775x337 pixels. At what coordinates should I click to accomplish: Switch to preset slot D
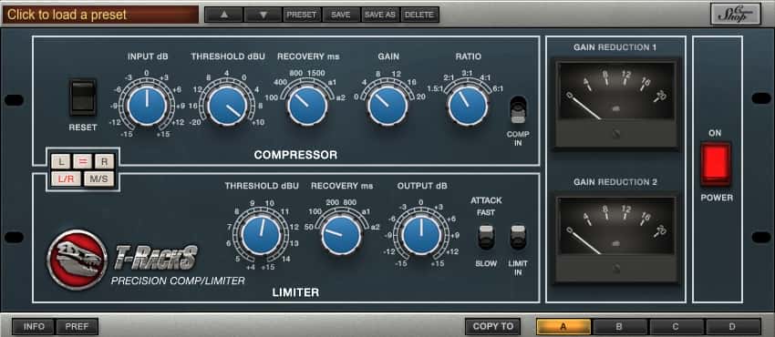(x=733, y=326)
